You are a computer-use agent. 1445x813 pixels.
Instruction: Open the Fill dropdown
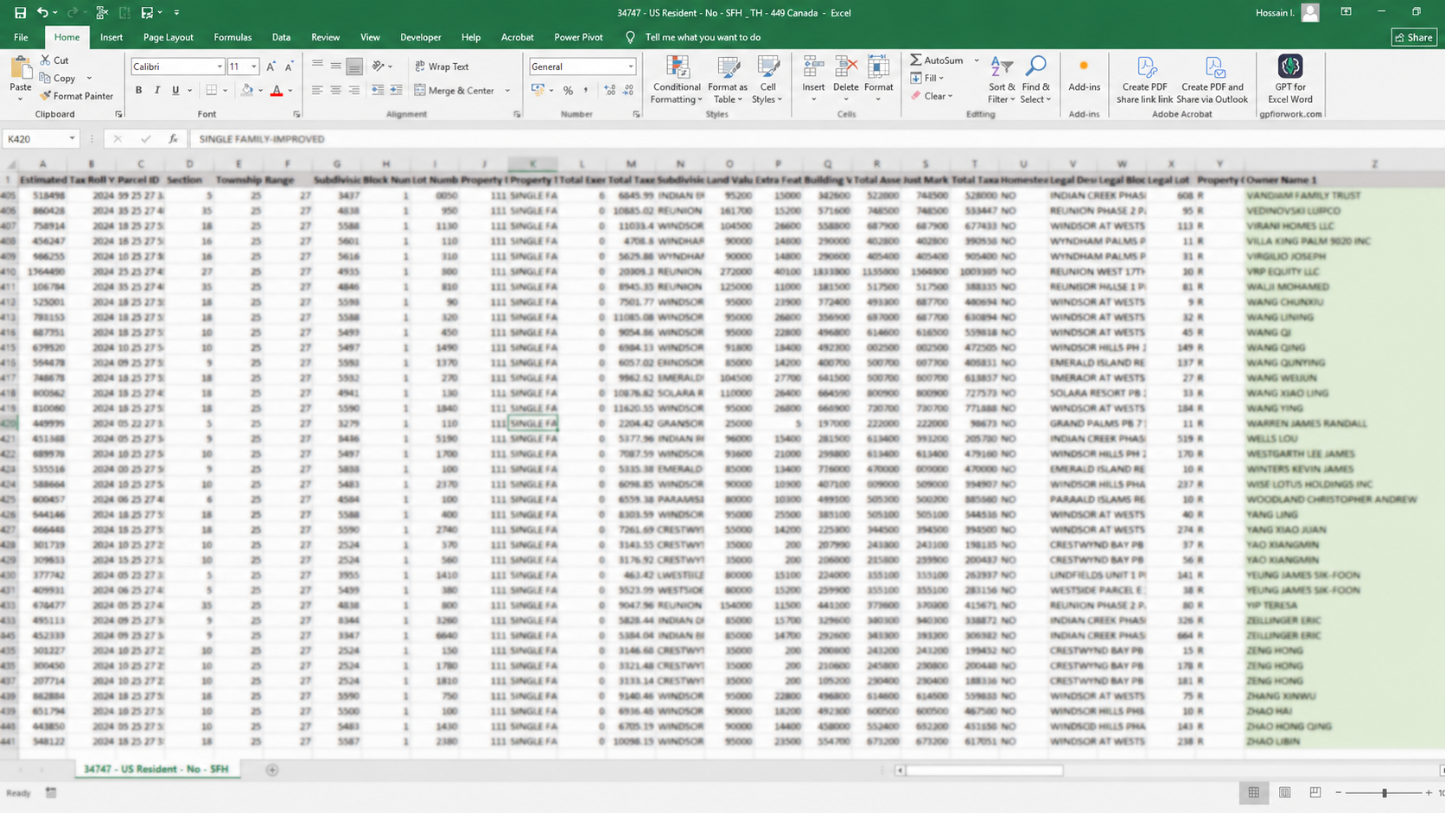coord(926,78)
